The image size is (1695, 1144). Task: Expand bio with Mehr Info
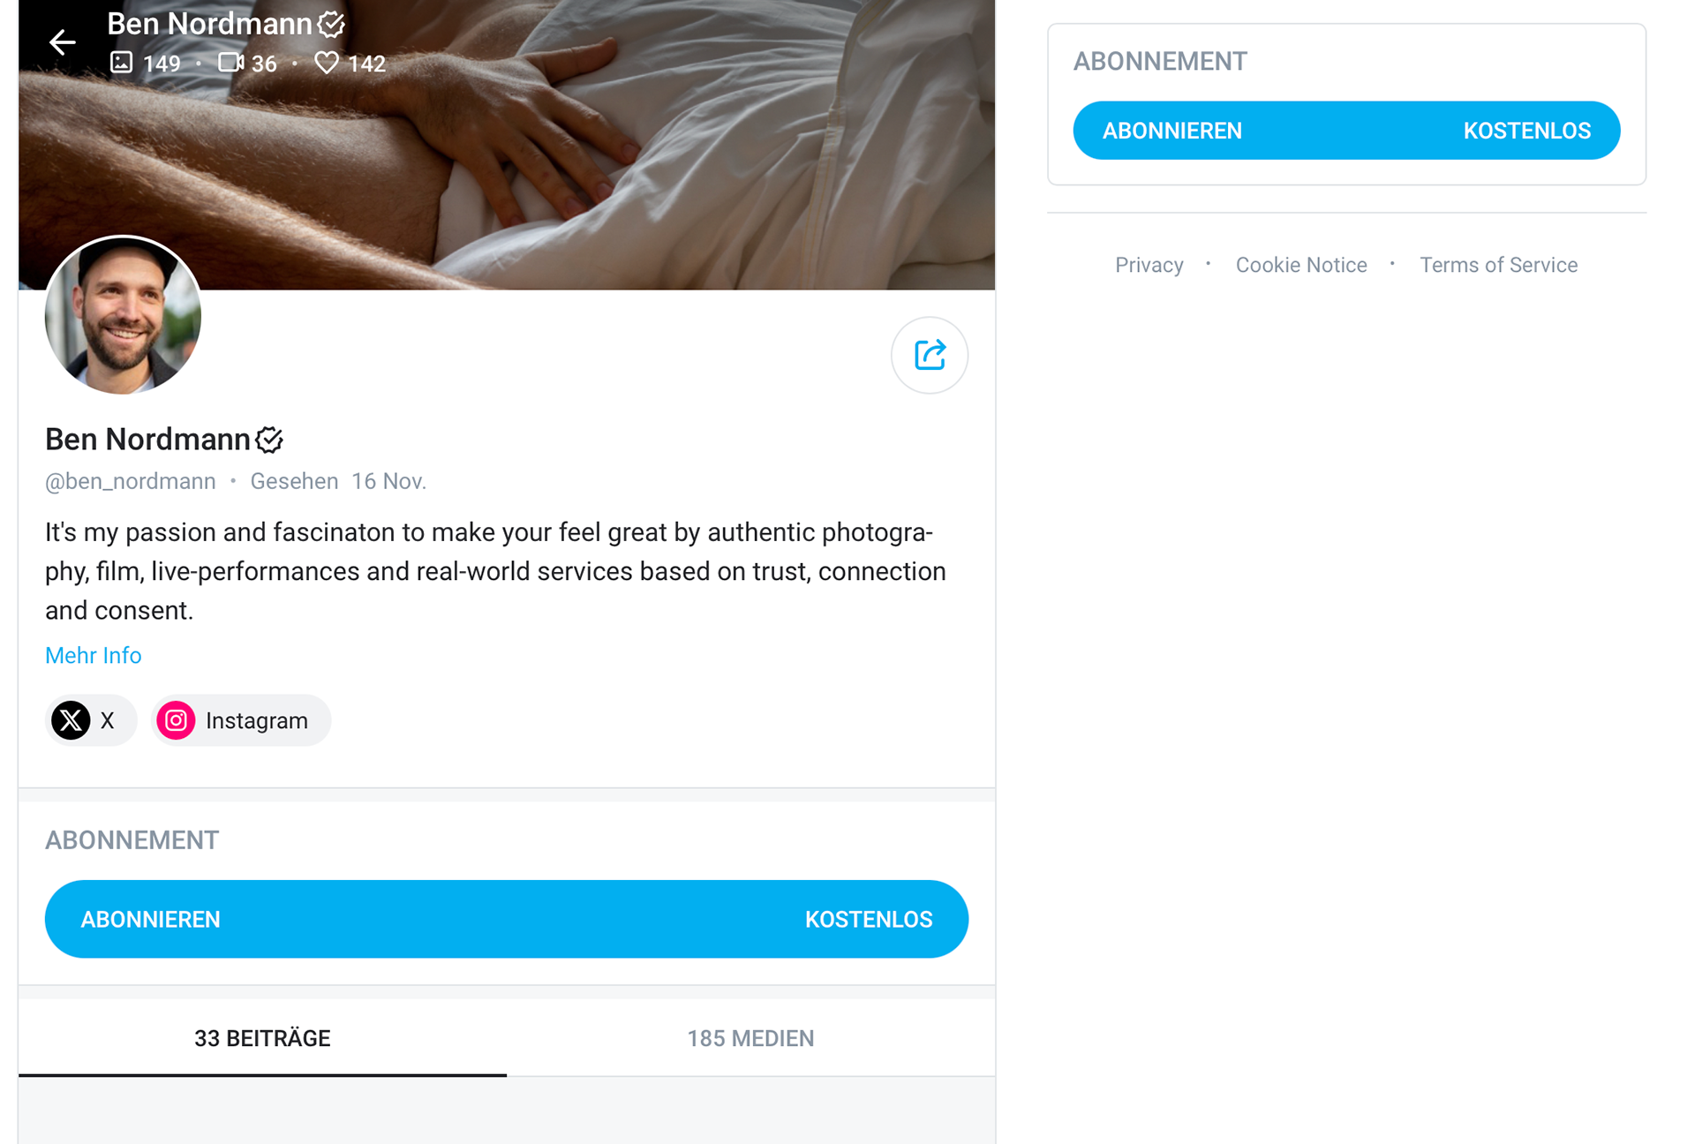coord(93,655)
